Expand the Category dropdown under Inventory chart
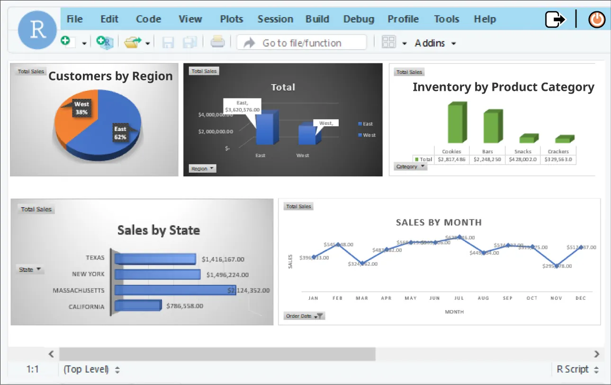The height and width of the screenshot is (385, 611). [x=410, y=166]
